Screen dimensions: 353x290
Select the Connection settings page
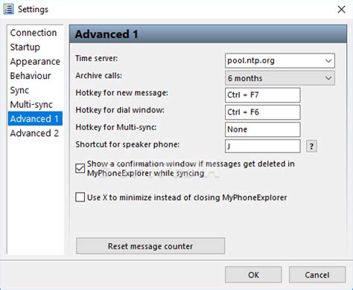point(35,33)
